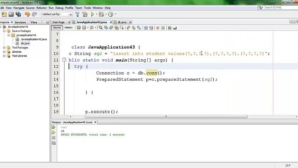The image size is (298, 168).
Task: Toggle Rectangular Selection icon
Action: (x=122, y=28)
